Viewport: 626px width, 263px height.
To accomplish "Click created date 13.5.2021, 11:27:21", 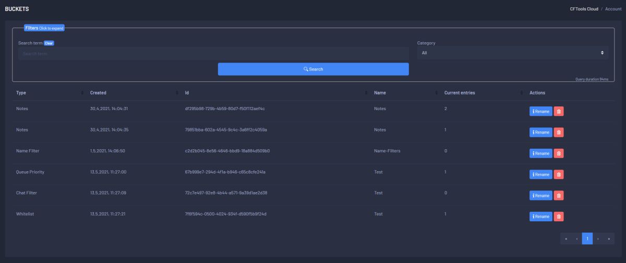I will click(x=108, y=214).
